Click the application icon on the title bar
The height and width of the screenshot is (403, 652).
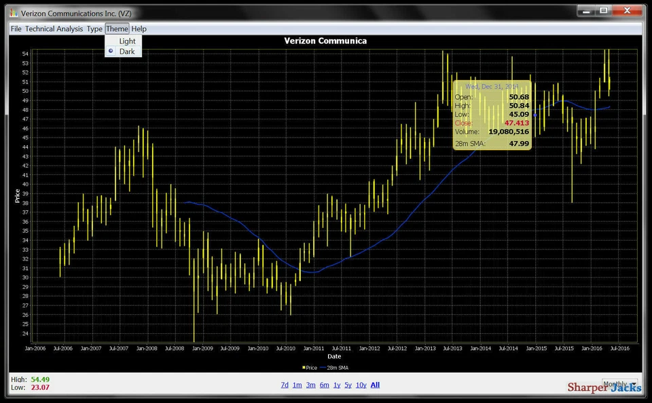12,13
